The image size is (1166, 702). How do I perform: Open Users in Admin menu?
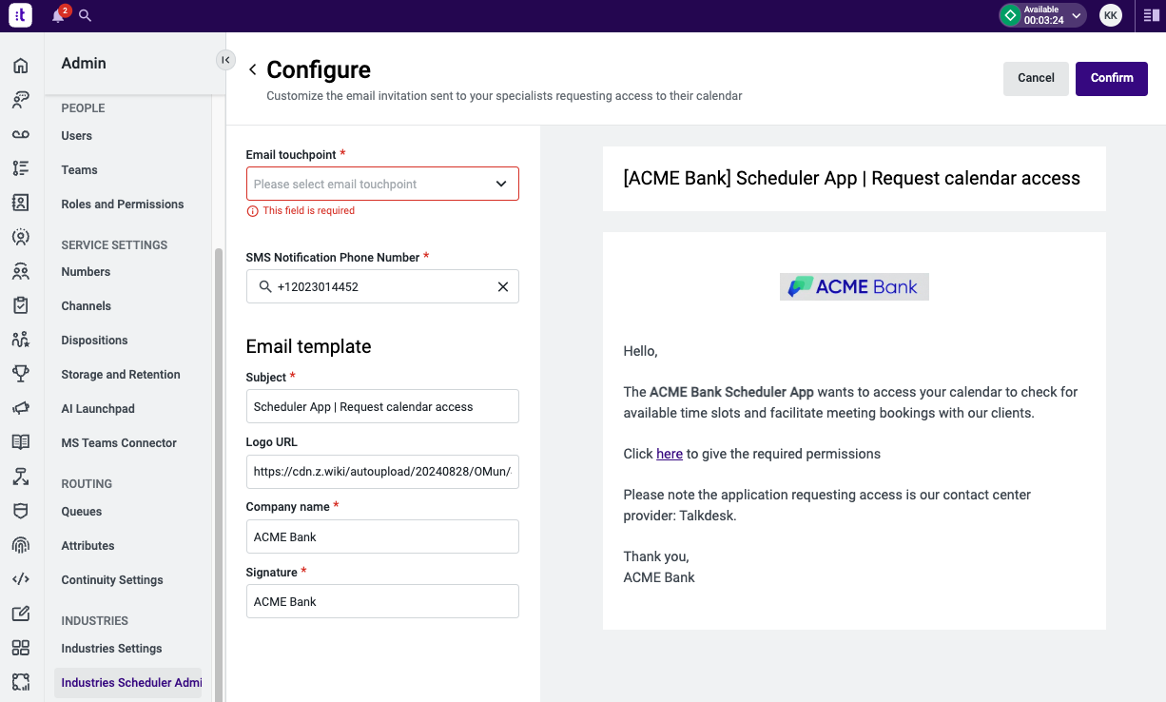coord(77,135)
